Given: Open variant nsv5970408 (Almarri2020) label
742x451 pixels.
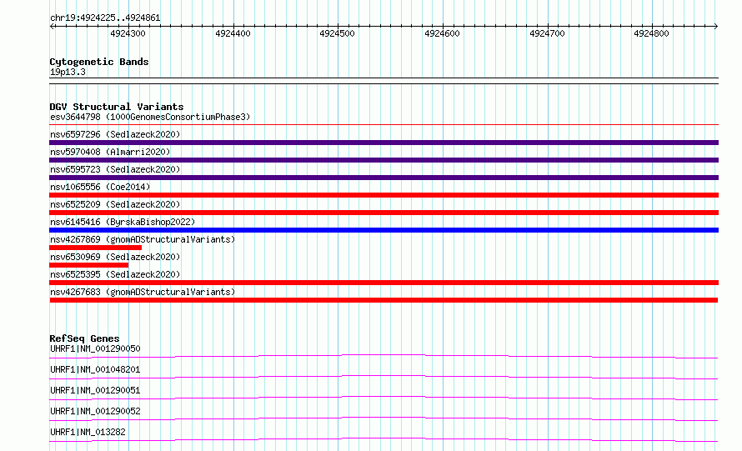Looking at the screenshot, I should (110, 152).
